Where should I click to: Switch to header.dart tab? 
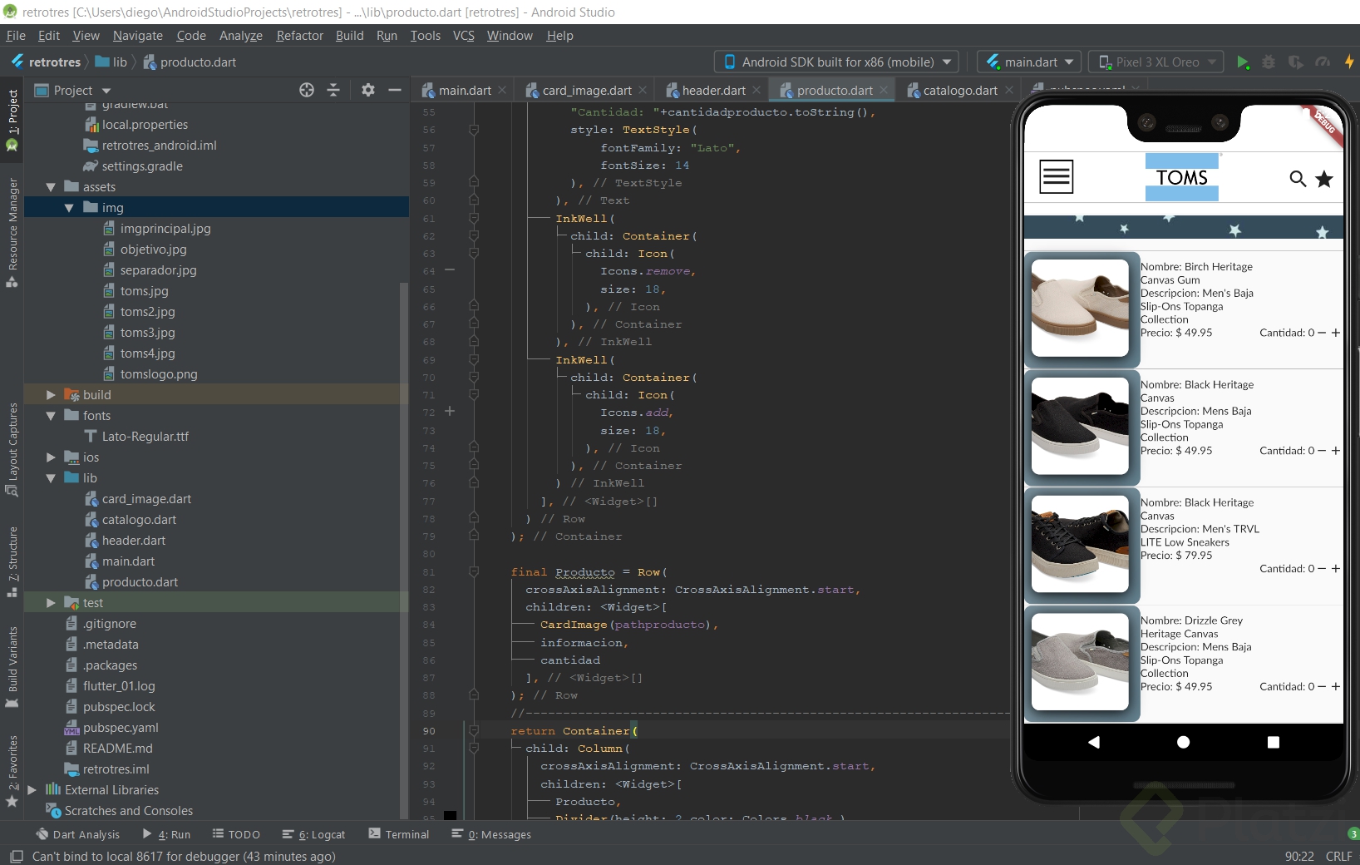713,90
